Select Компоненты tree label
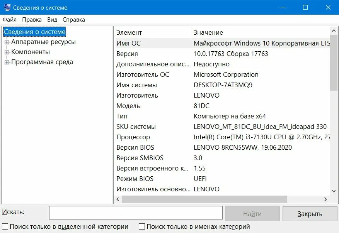This screenshot has width=339, height=233. click(x=31, y=52)
